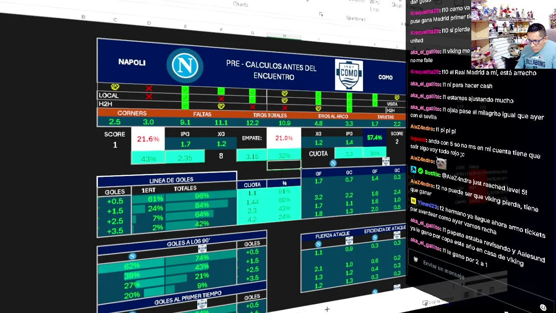Click the chat points icon beside message box
556x313 pixels.
coord(416,260)
